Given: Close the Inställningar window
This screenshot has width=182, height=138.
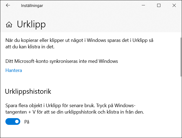Looking at the screenshot, I should (x=174, y=5).
